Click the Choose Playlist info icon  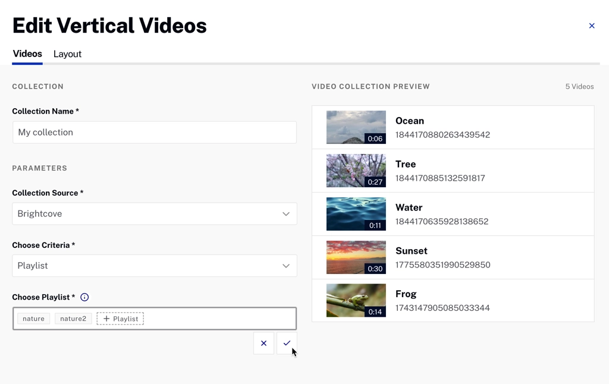84,297
